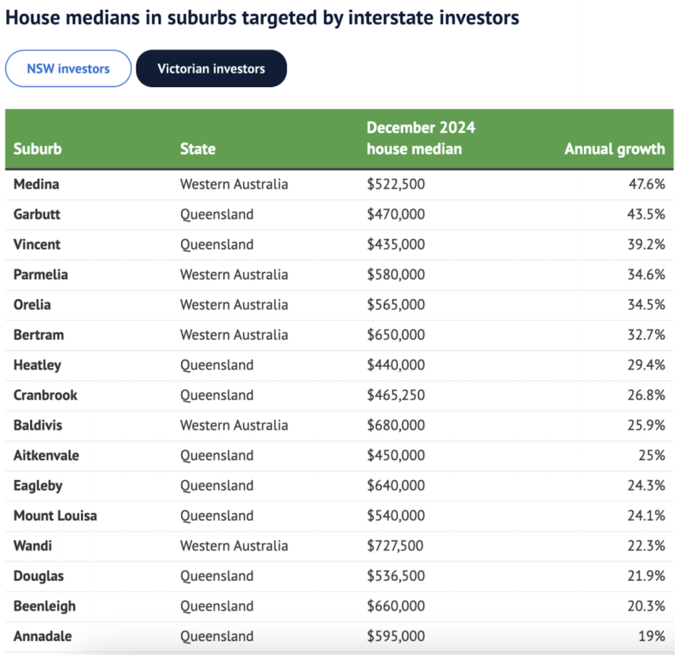Image resolution: width=675 pixels, height=655 pixels.
Task: Click the December 2024 house median header
Action: [420, 138]
